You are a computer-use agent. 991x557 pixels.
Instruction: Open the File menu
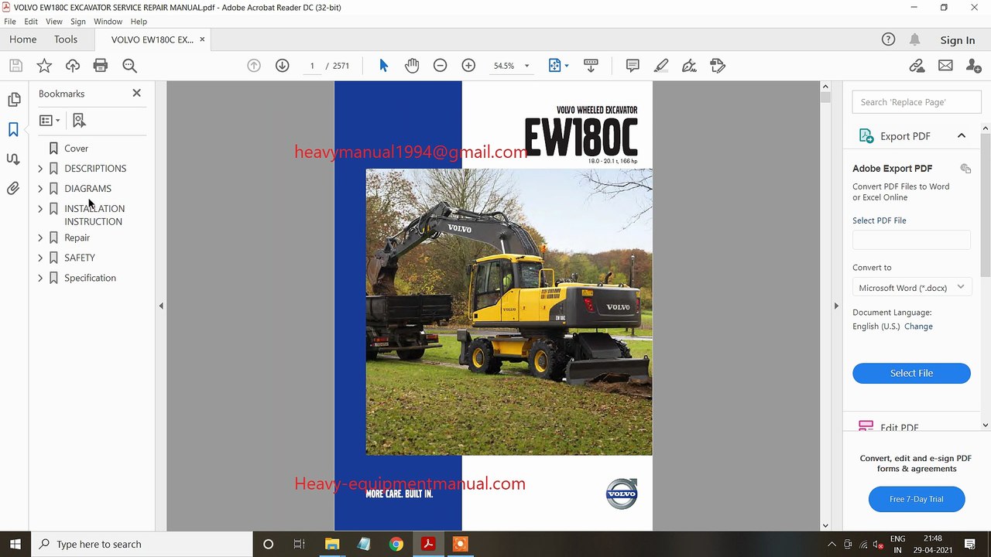point(10,22)
